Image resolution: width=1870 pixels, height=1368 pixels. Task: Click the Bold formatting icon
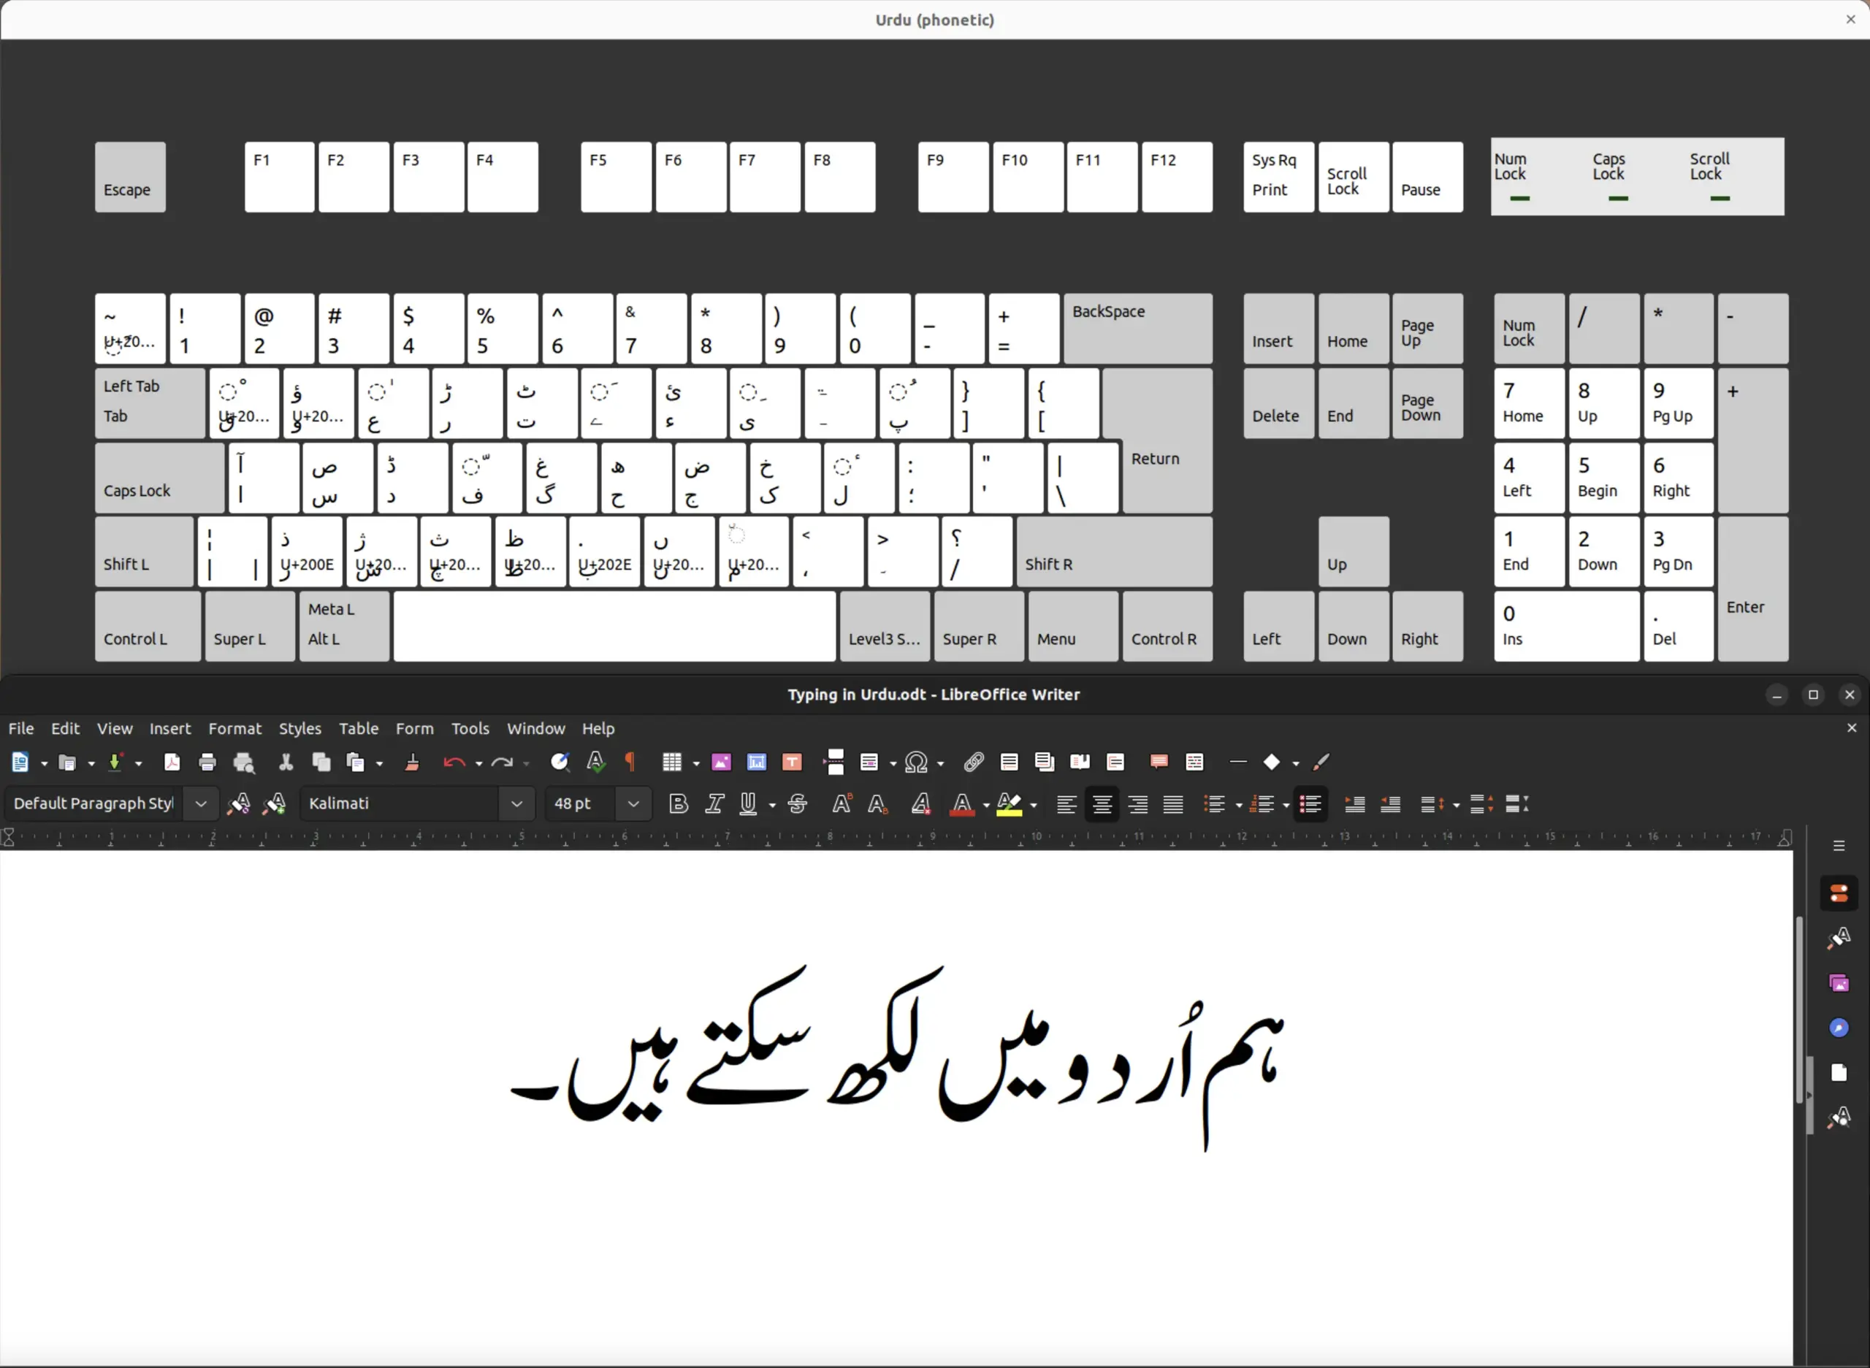[675, 803]
